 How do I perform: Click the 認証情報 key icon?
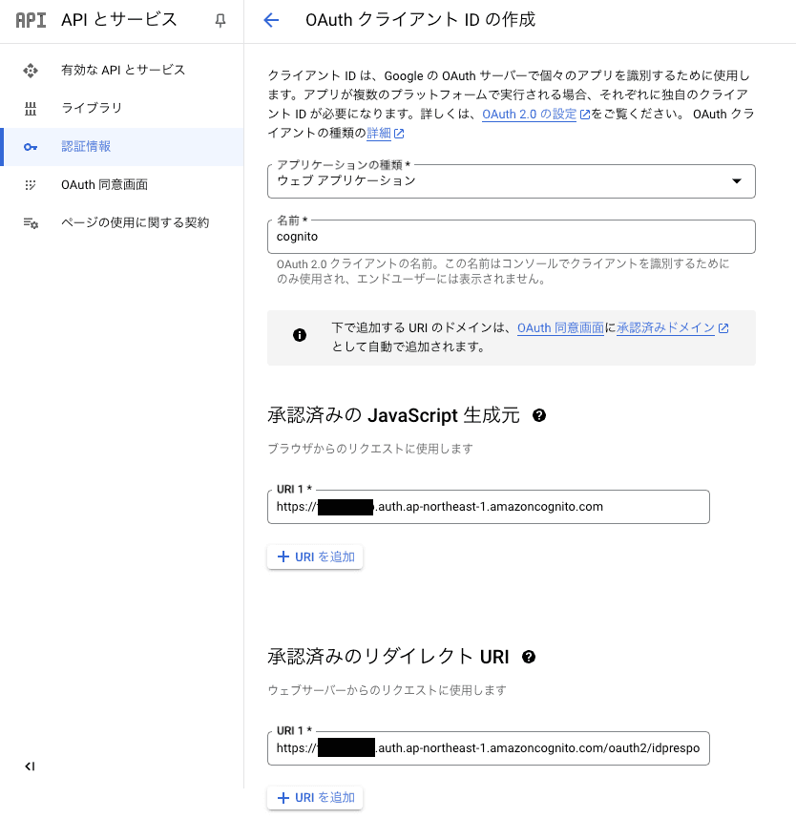(31, 147)
